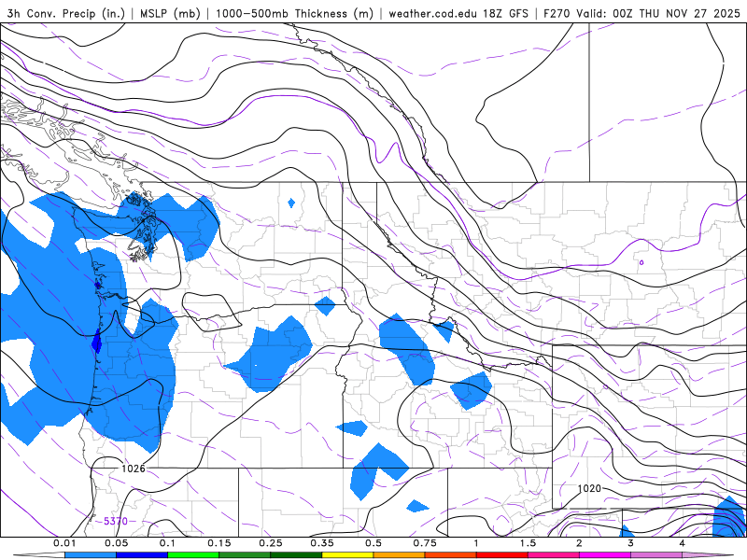
Task: Click the '1.5' colorbar value label
Action: [528, 543]
